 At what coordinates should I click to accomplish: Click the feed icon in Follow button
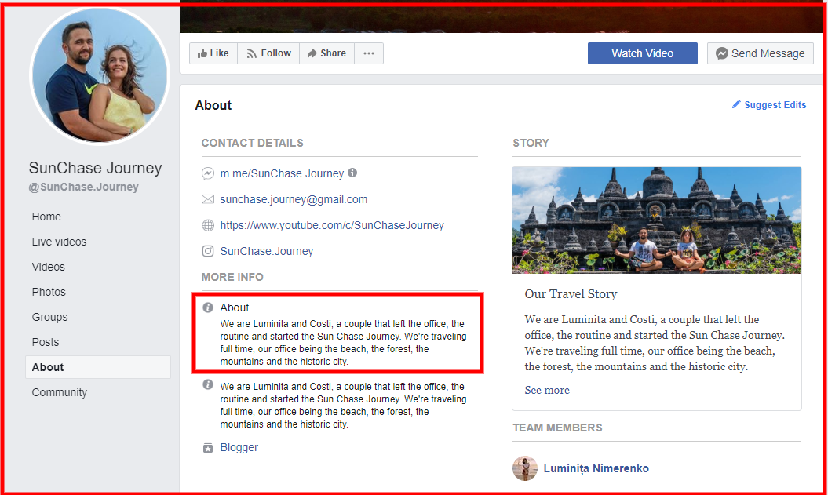[251, 53]
